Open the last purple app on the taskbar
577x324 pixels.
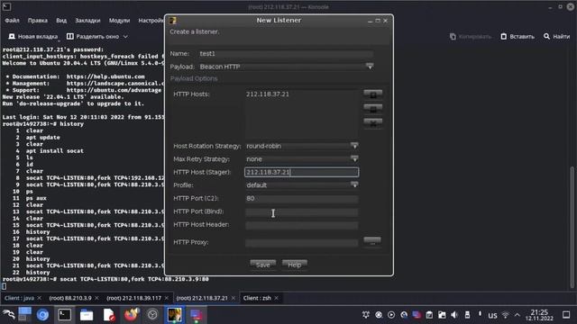point(197,315)
